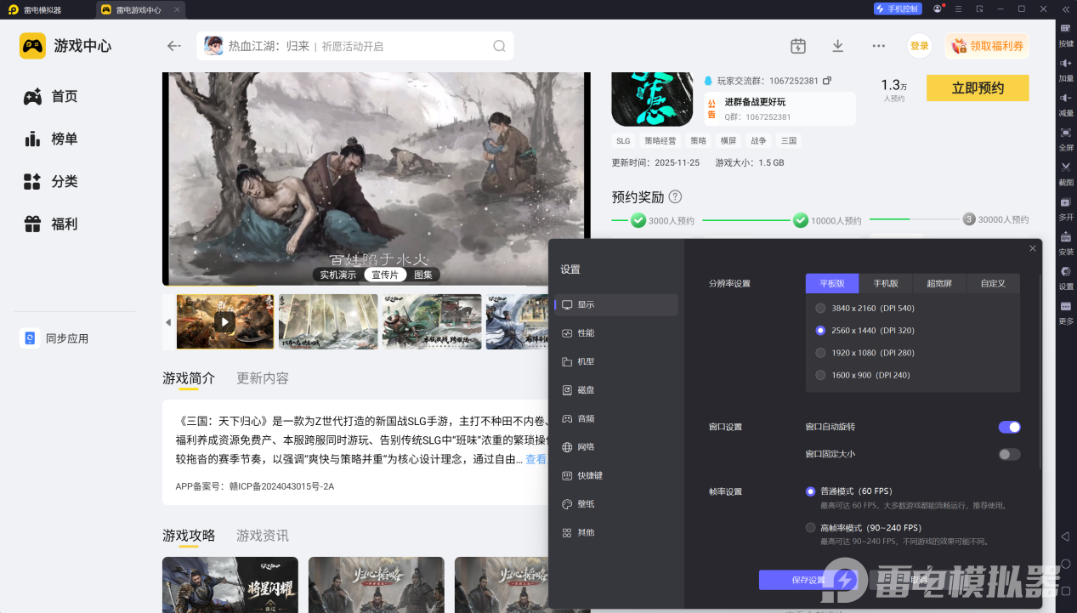This screenshot has width=1077, height=613.
Task: Click the thumbnail strip left arrow
Action: pyautogui.click(x=167, y=322)
